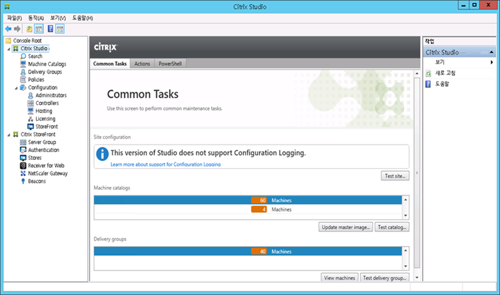500x295 pixels.
Task: Click the Back arrow toolbar icon
Action: pyautogui.click(x=8, y=29)
